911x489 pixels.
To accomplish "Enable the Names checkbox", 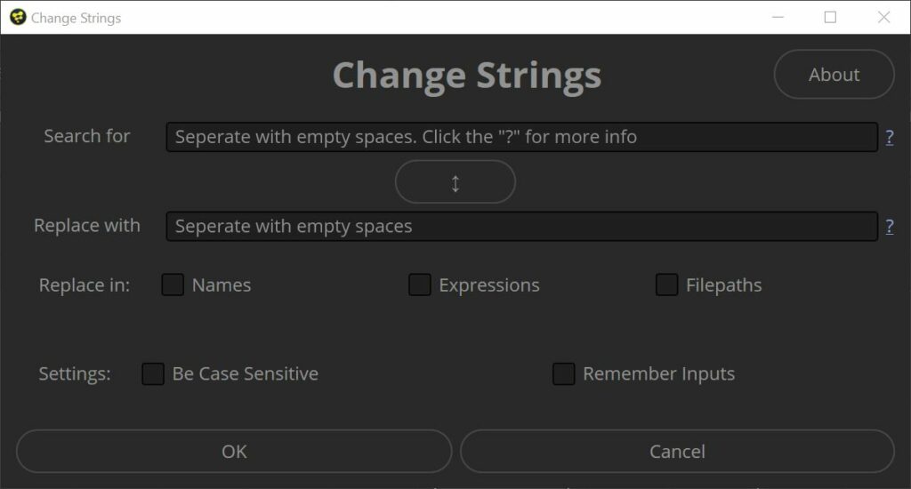I will click(x=173, y=285).
